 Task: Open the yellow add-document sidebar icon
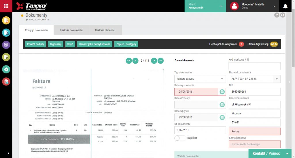pyautogui.click(x=6, y=20)
